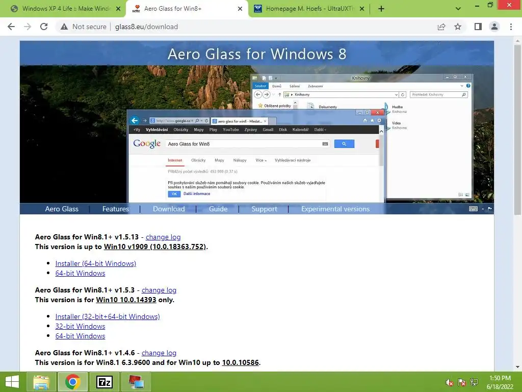
Task: Close the Aero Glass for Win8+ tab
Action: click(240, 9)
